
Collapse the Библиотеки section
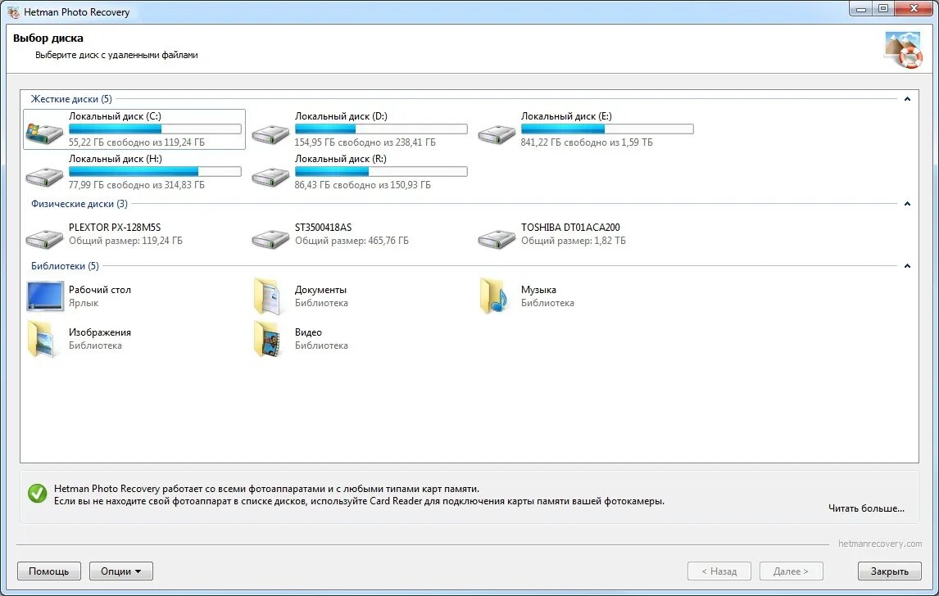tap(907, 266)
